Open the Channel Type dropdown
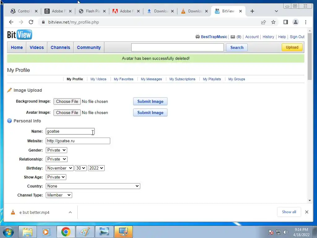 (59, 195)
